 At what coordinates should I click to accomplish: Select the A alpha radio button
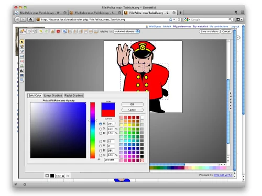click(x=101, y=155)
